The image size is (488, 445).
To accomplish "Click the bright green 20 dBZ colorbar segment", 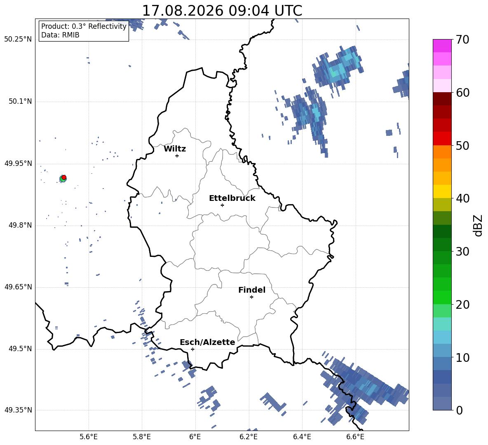I will (442, 297).
